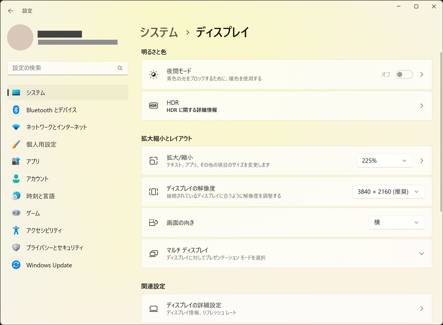Click the 関連設定 section heading
Image resolution: width=443 pixels, height=325 pixels.
(153, 286)
